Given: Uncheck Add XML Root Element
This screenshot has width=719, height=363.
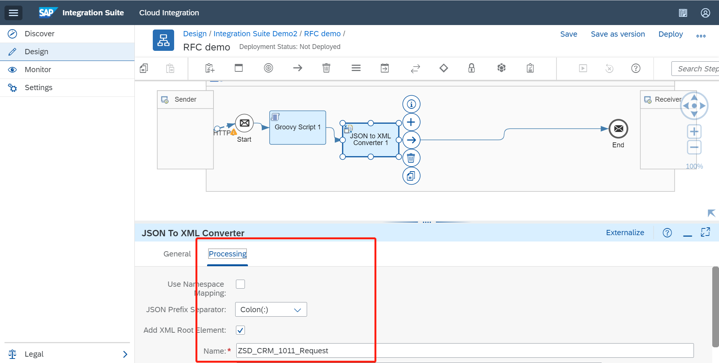Looking at the screenshot, I should coord(240,330).
